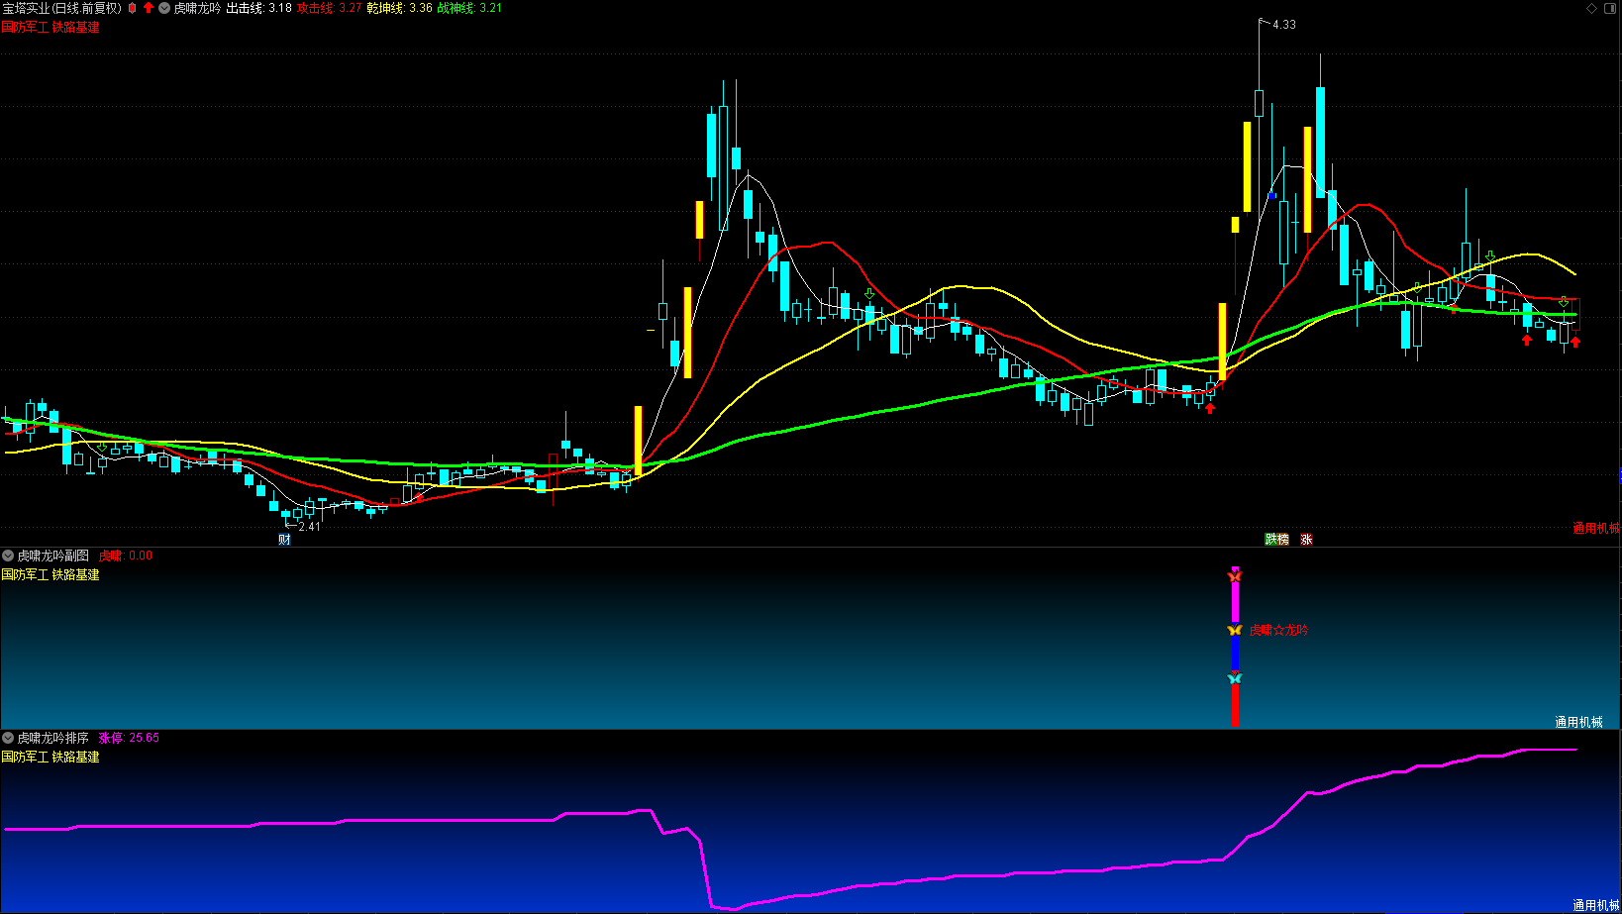Click the stock title 宝塔实业(日线.前复权)
1622x914 pixels.
point(61,8)
